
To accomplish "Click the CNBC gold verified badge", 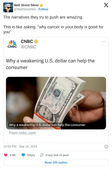I will tap(36, 41).
